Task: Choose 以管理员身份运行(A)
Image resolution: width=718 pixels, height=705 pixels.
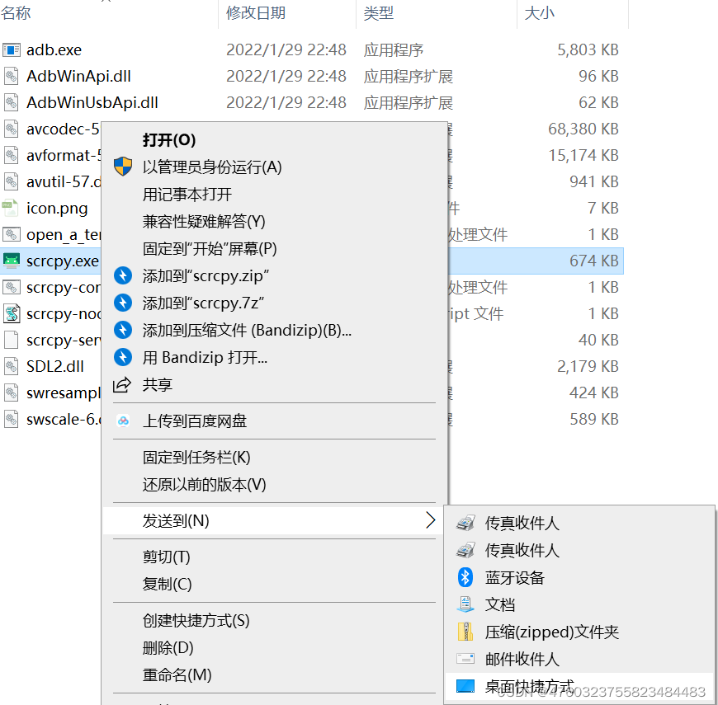Action: [212, 167]
